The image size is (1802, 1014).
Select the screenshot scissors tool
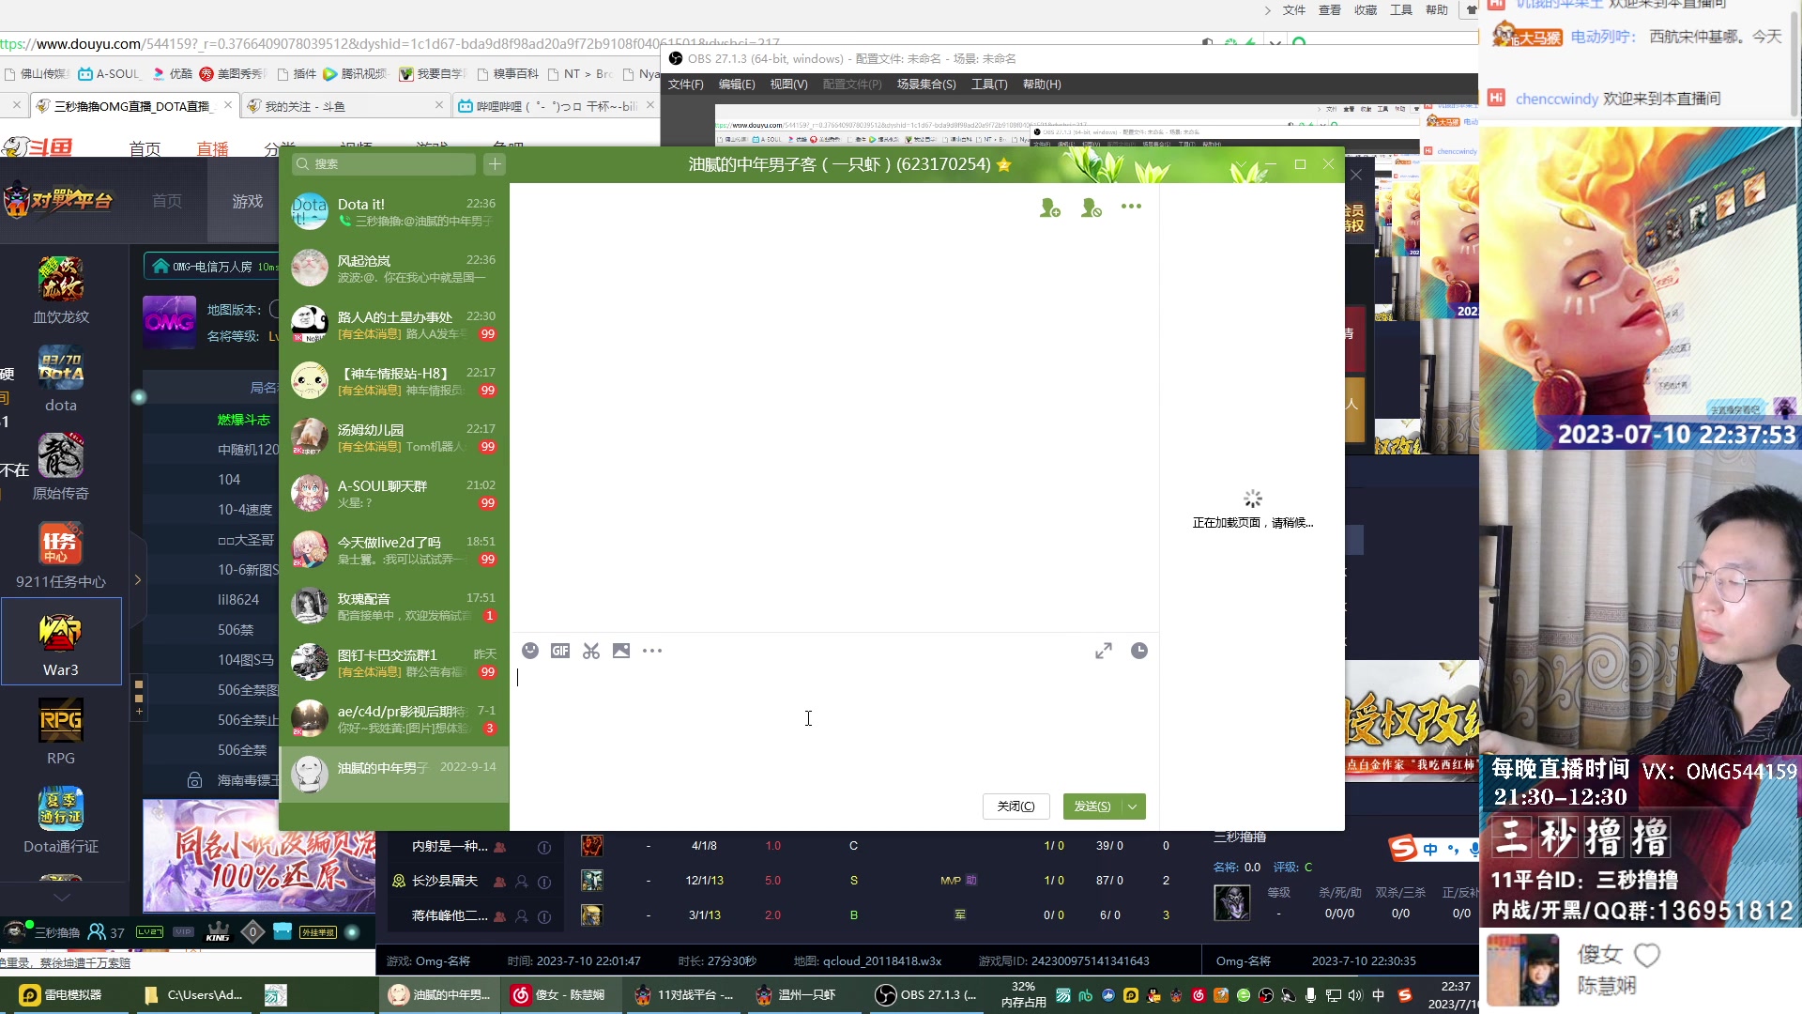click(x=591, y=651)
